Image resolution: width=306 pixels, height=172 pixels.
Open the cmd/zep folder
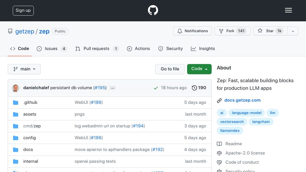(x=32, y=126)
